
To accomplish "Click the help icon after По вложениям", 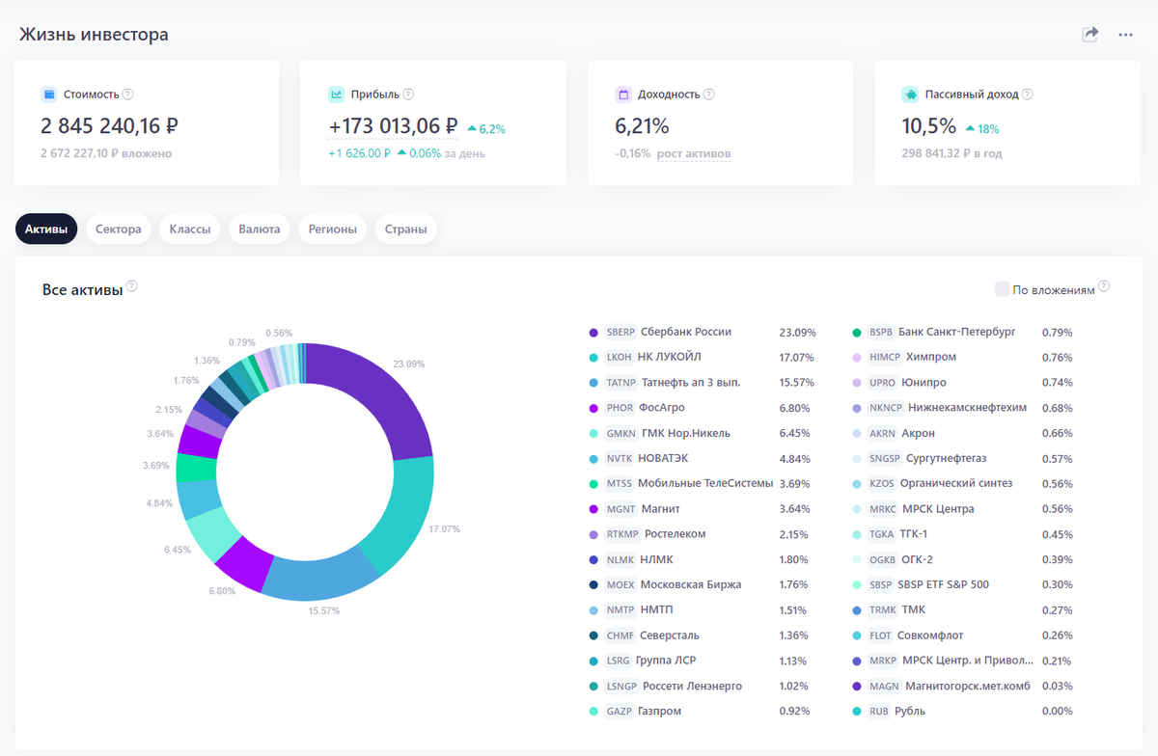I will click(1104, 286).
